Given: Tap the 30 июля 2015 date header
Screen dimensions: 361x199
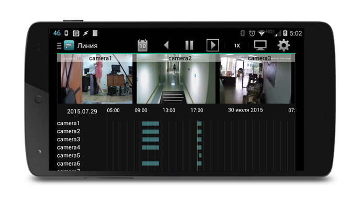Looking at the screenshot, I should pyautogui.click(x=245, y=110).
